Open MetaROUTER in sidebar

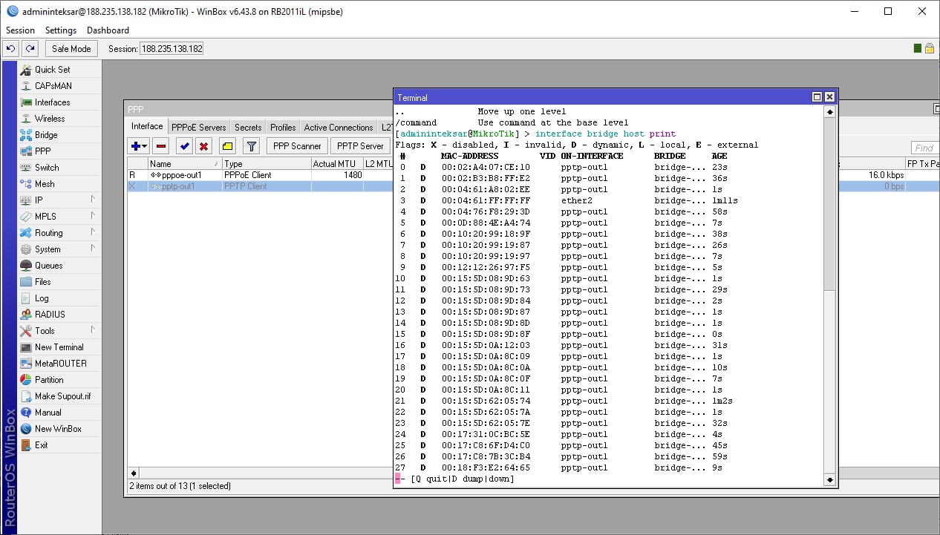(x=59, y=364)
